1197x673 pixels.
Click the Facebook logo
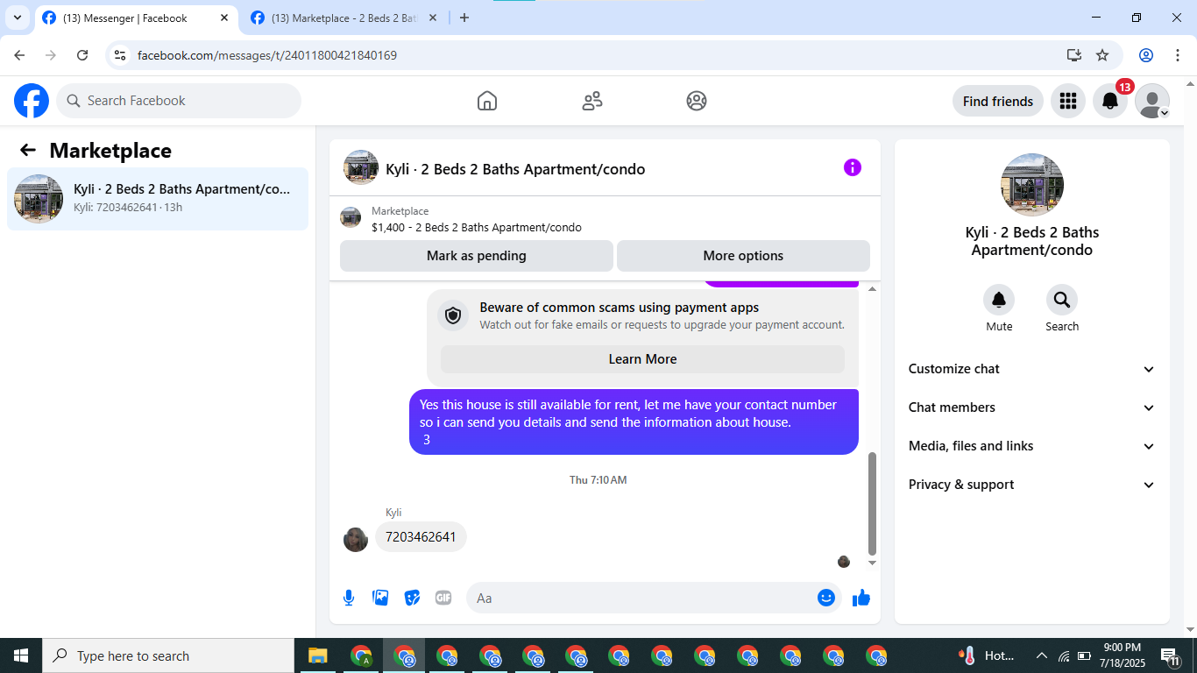32,101
